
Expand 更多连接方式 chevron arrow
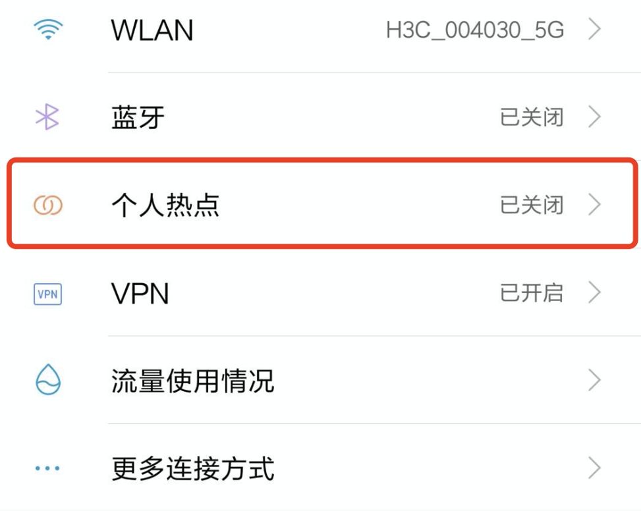point(594,468)
